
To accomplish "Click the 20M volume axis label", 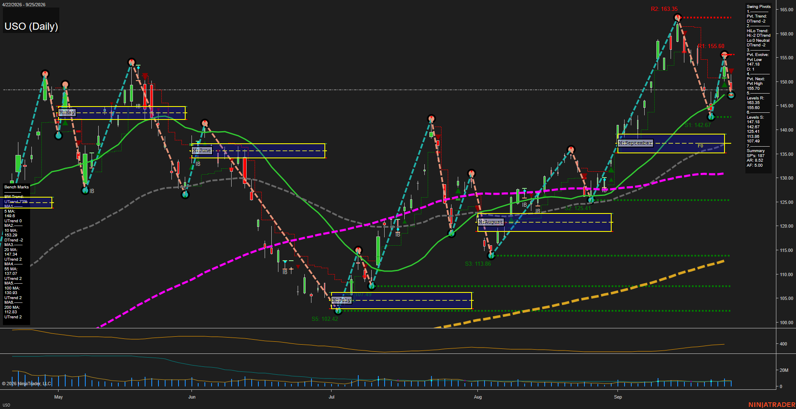I will tap(784, 370).
